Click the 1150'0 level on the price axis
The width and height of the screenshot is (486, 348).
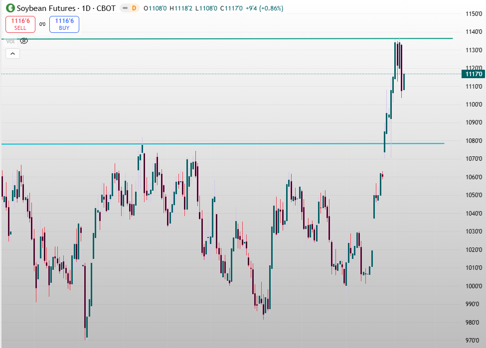pyautogui.click(x=473, y=14)
